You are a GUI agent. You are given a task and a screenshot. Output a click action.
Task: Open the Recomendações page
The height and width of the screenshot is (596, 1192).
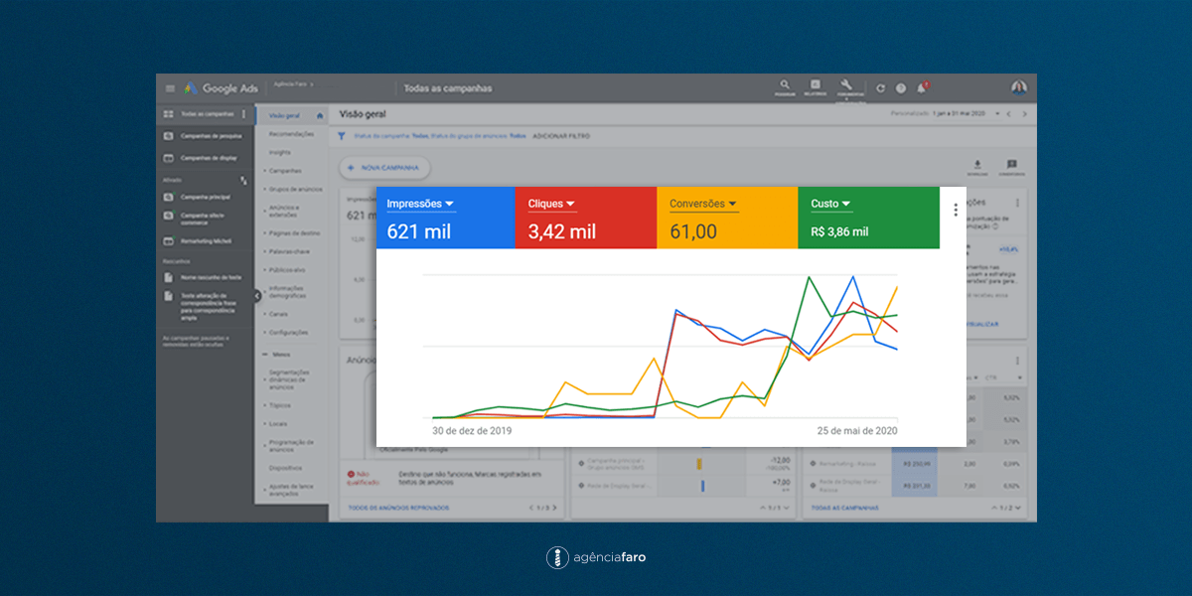click(x=291, y=134)
